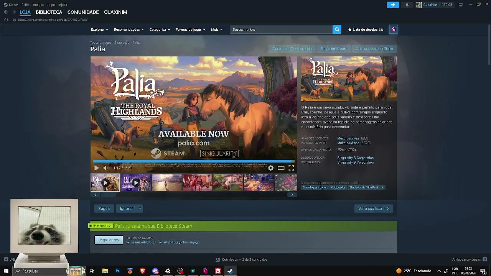Open the Ignorar options dropdown arrow
This screenshot has width=491, height=276.
(140, 209)
